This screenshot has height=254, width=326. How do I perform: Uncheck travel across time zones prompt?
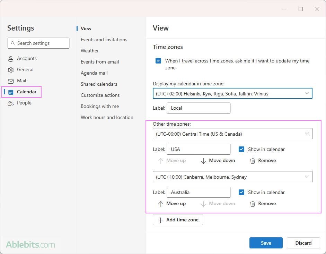(x=158, y=61)
